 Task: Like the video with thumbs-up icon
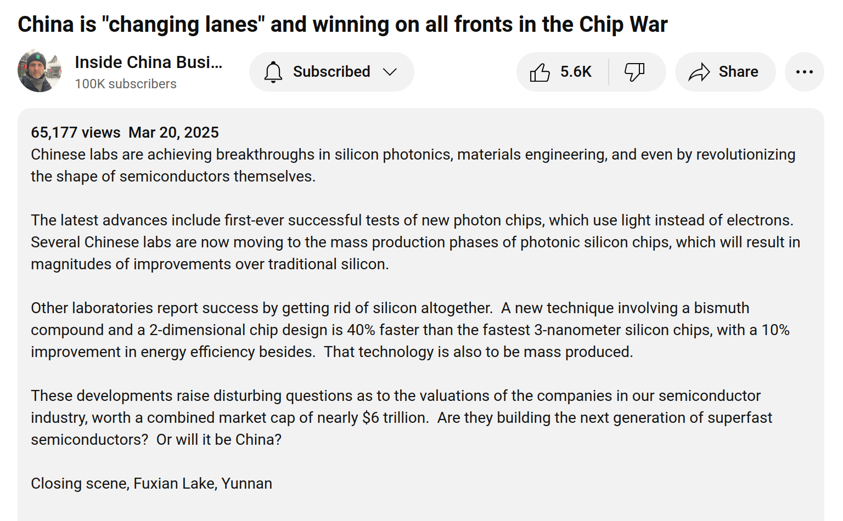(540, 72)
